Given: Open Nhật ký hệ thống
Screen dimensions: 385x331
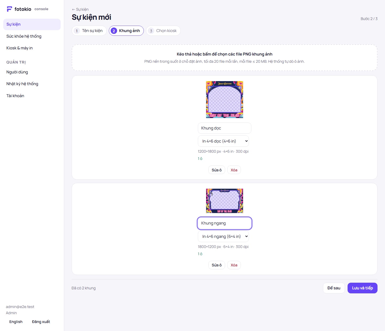Looking at the screenshot, I should [x=32, y=84].
